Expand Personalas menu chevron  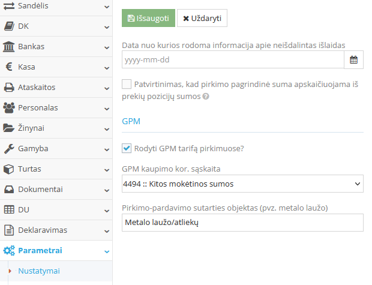click(x=107, y=109)
